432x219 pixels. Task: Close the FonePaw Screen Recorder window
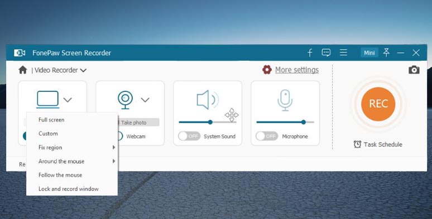point(416,52)
